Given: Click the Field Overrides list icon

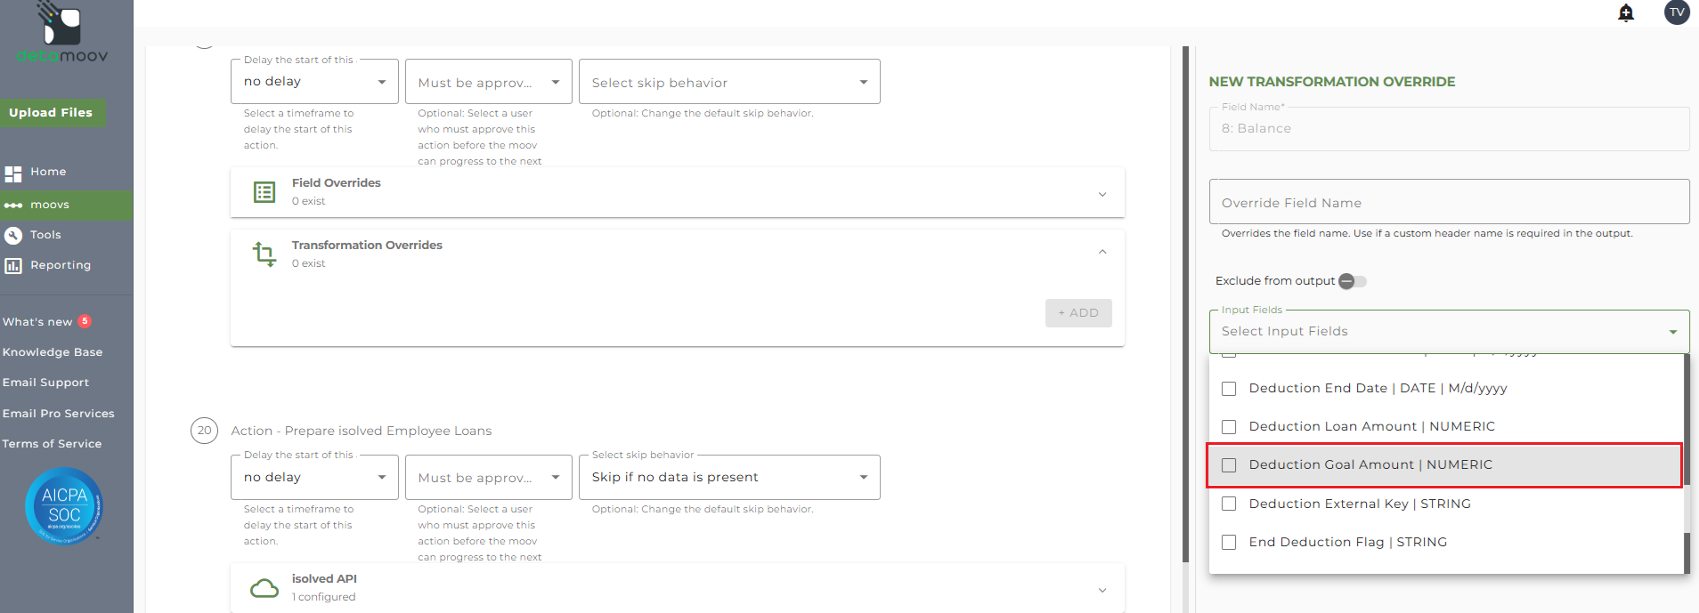Looking at the screenshot, I should click(x=264, y=192).
